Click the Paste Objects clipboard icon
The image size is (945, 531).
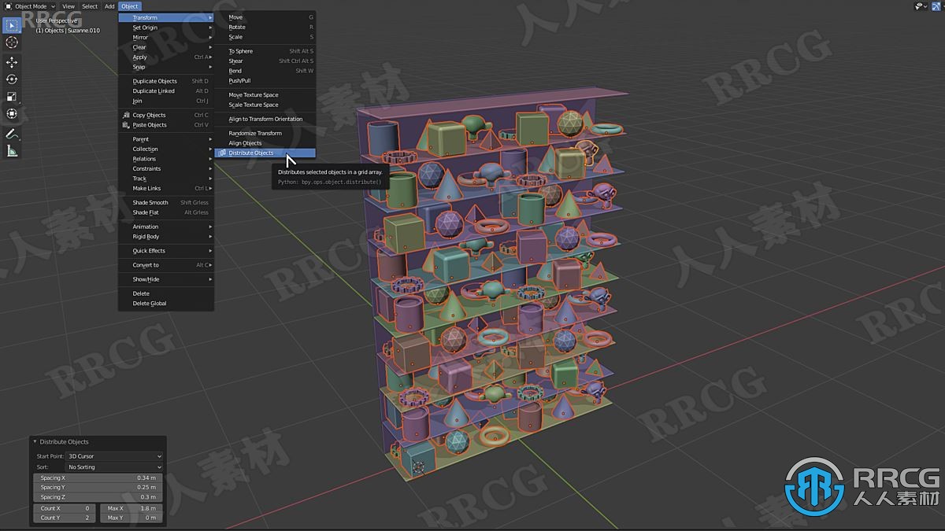click(126, 125)
